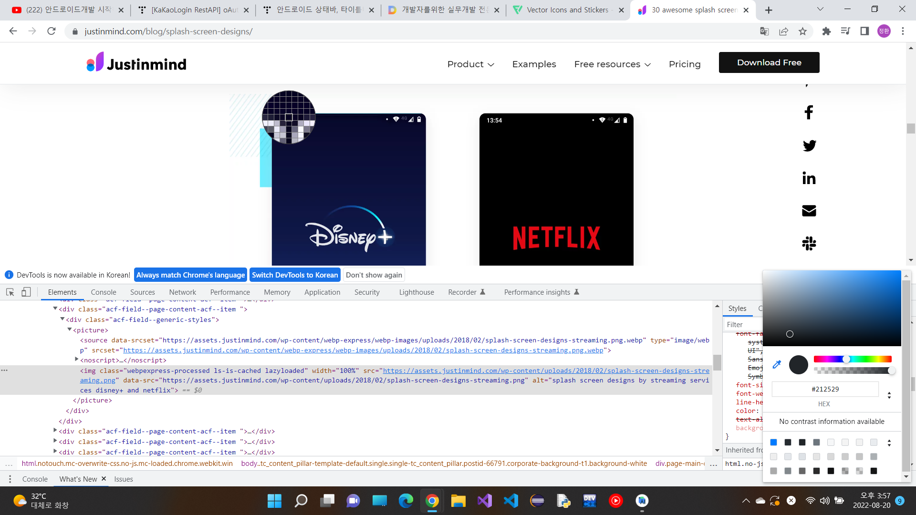This screenshot has width=916, height=515.
Task: Click the HEX color value field
Action: [x=825, y=389]
